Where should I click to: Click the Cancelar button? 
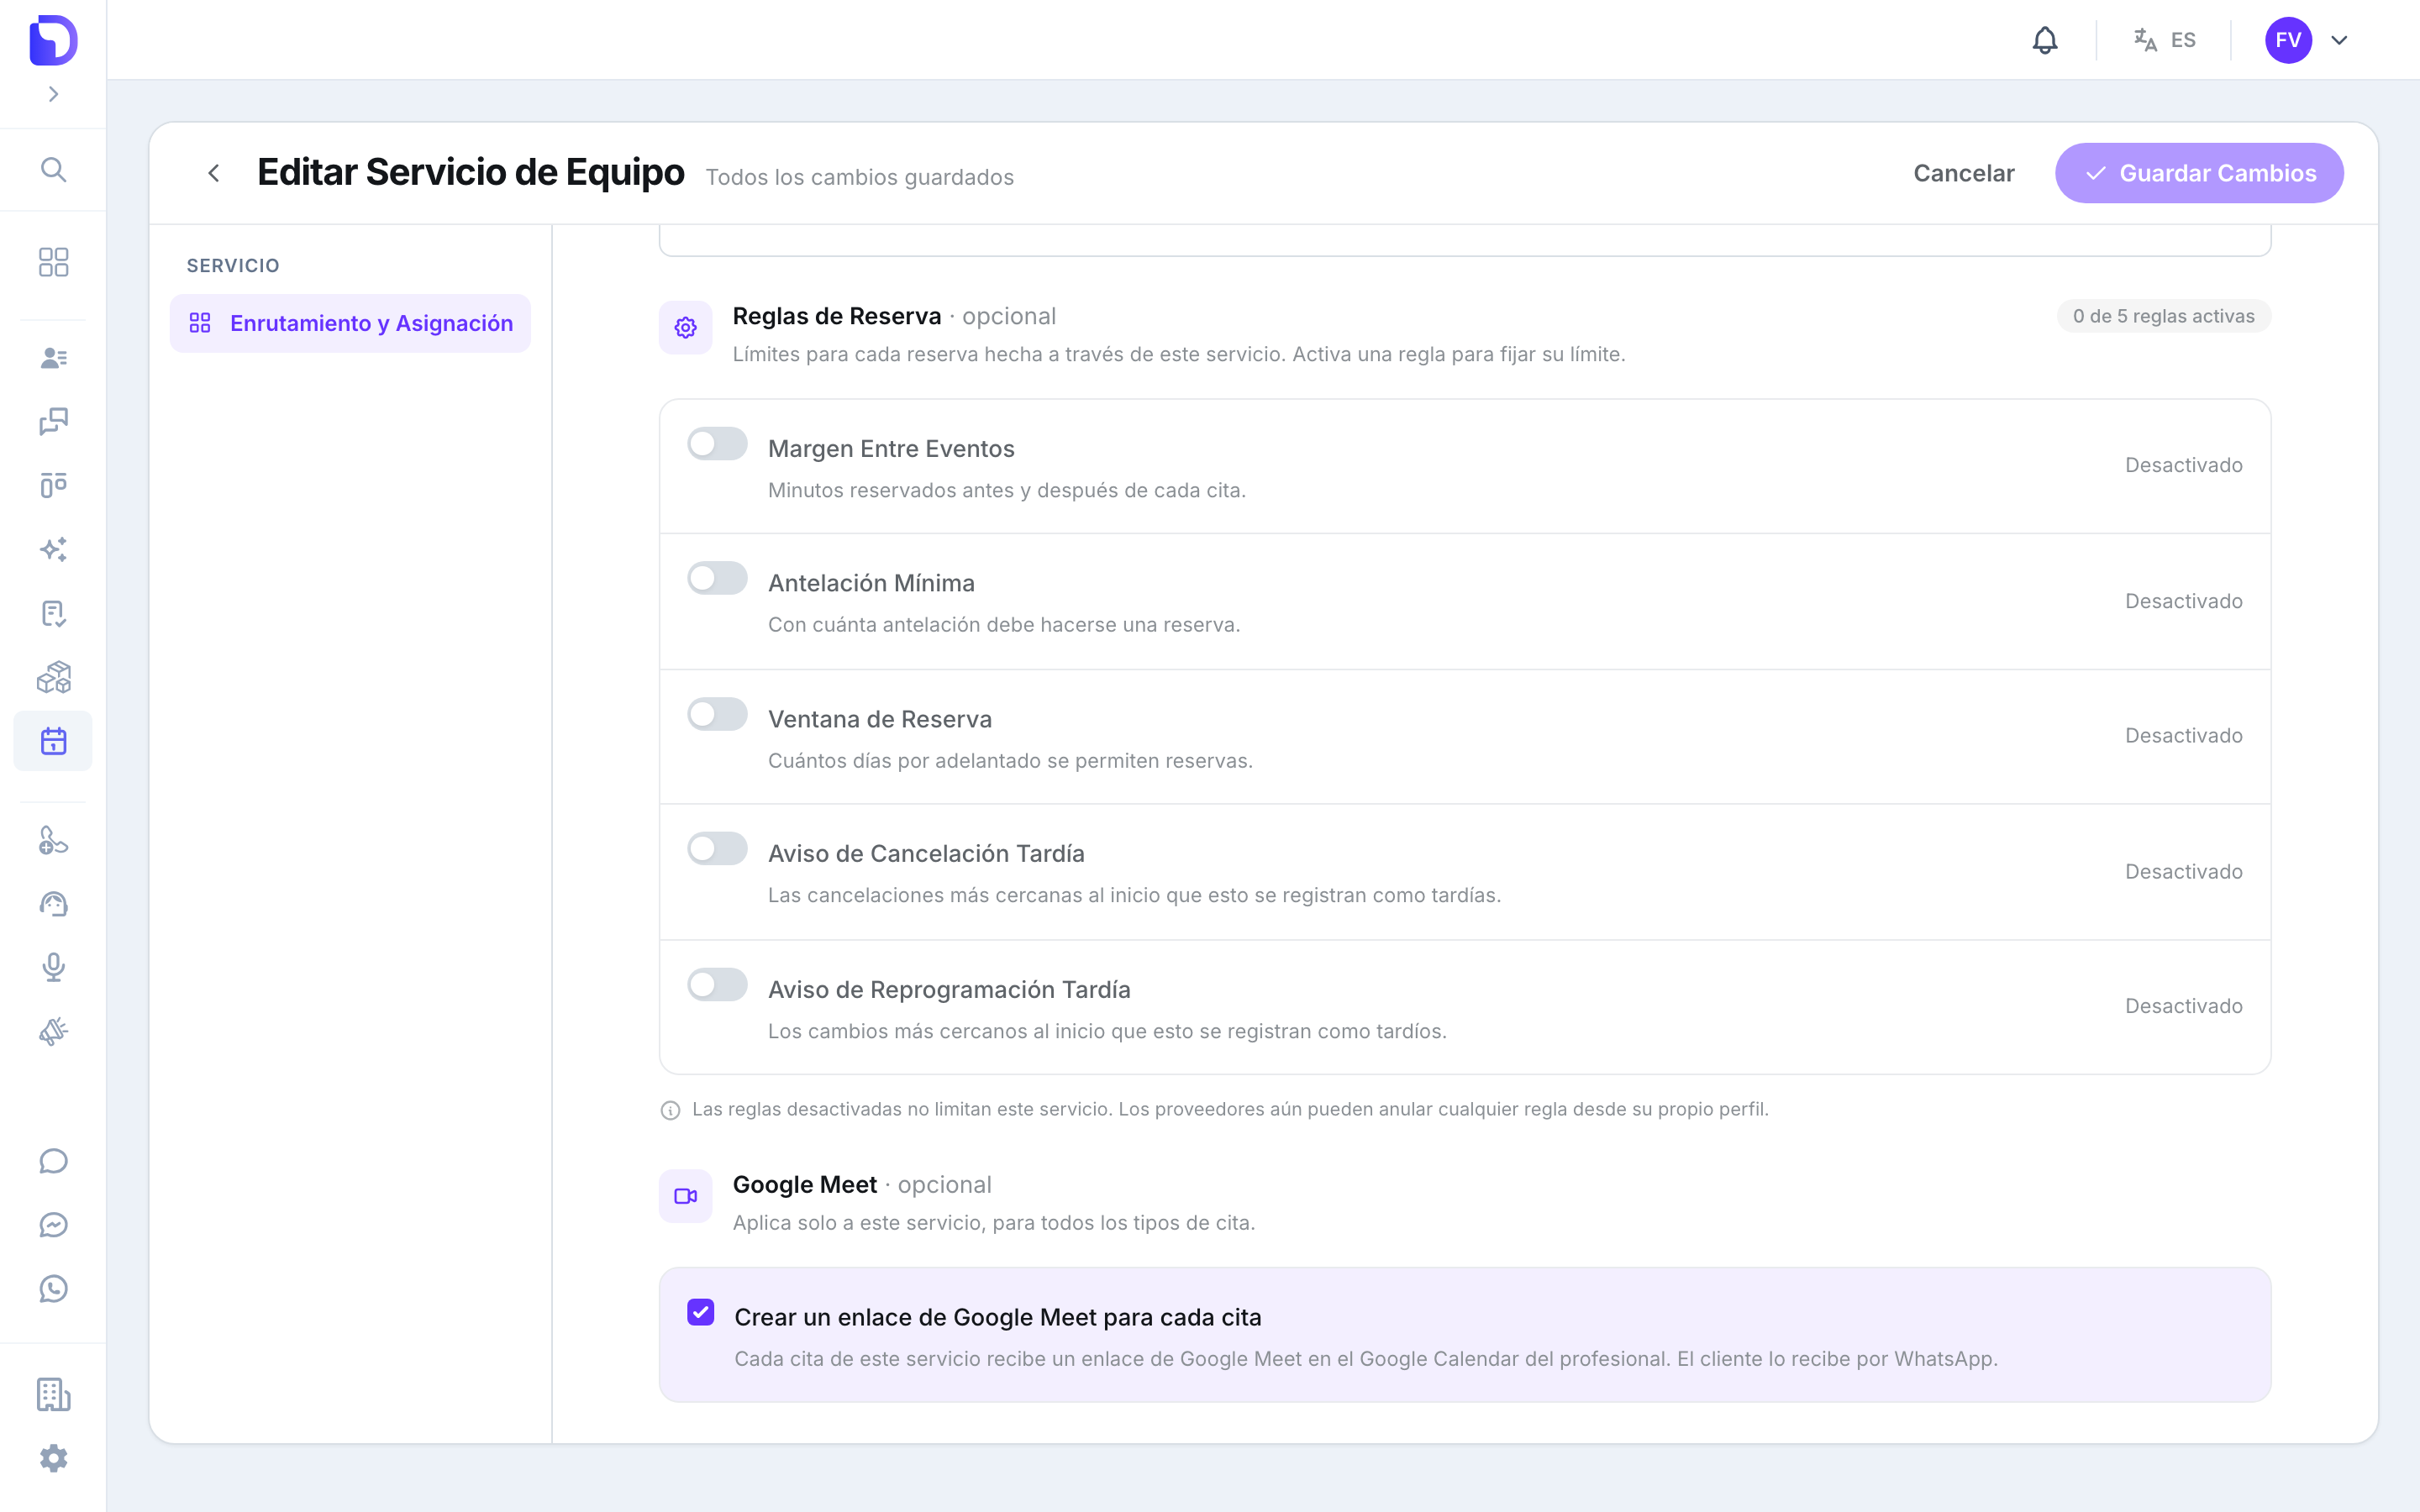tap(1964, 173)
